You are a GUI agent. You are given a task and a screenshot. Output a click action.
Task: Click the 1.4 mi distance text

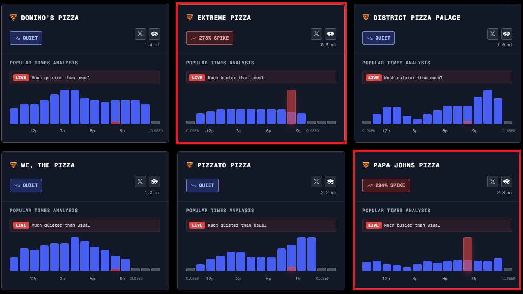point(152,45)
